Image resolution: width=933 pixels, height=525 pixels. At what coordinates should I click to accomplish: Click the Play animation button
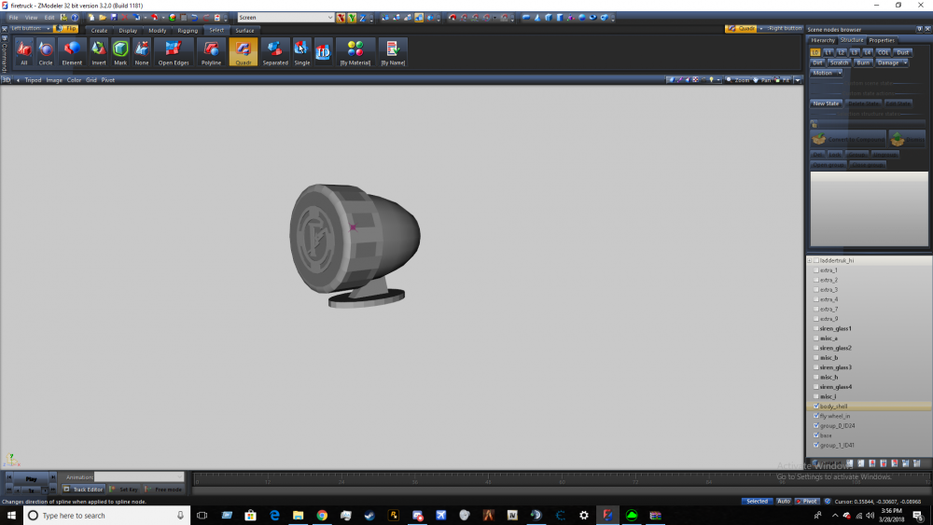pos(31,478)
